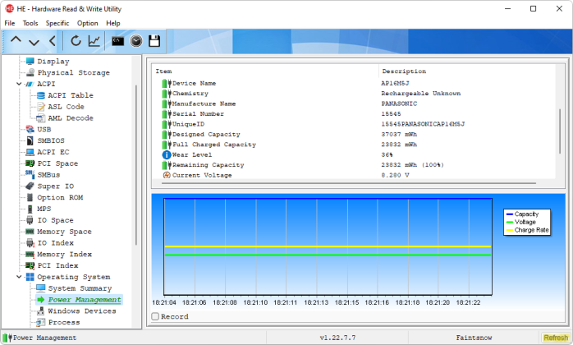Click the MPS icon

tap(30, 209)
